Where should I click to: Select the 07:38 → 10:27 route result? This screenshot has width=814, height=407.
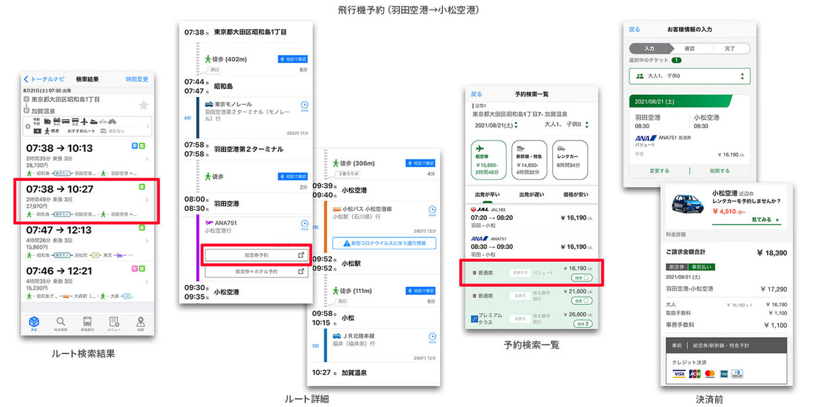click(x=88, y=199)
